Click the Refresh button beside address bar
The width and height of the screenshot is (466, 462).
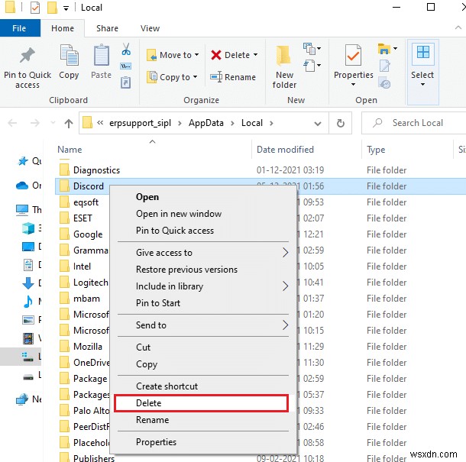341,123
